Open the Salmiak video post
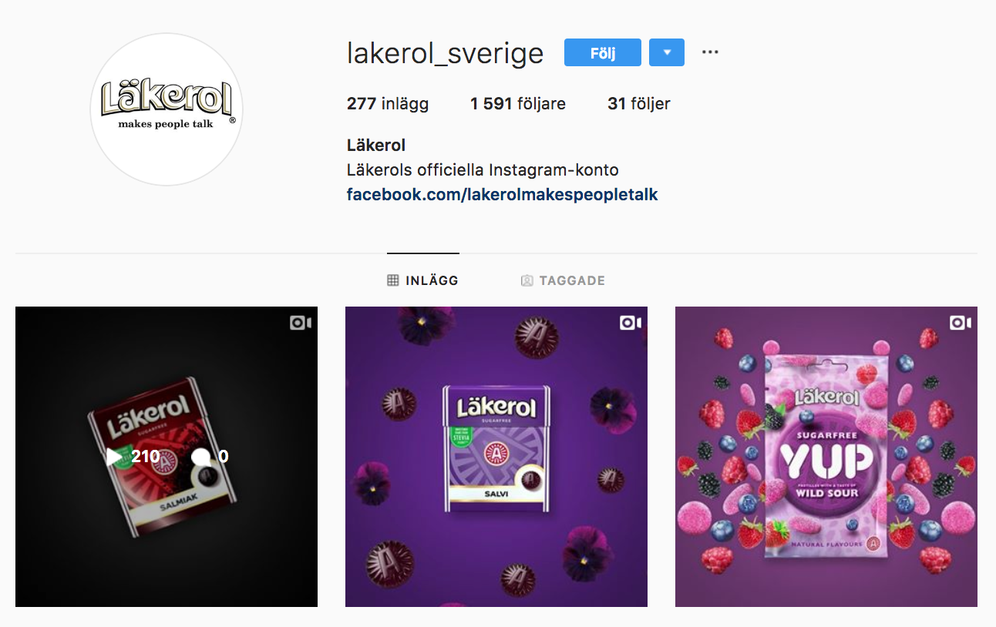This screenshot has width=996, height=627. [167, 457]
